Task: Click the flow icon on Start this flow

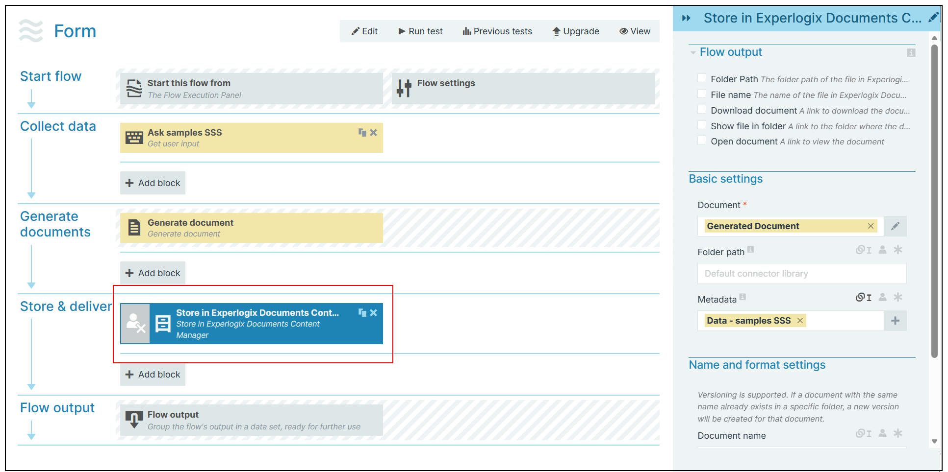Action: (x=134, y=89)
